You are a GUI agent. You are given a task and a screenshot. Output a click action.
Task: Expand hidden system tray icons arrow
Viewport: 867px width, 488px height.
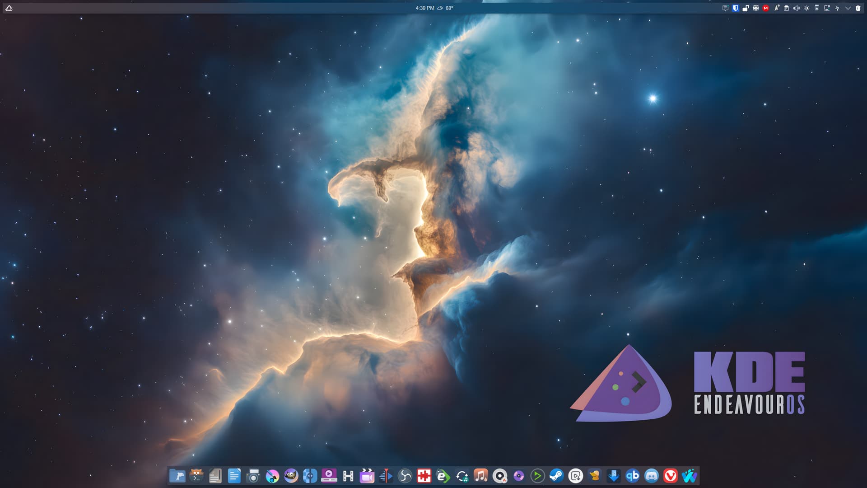pos(848,8)
